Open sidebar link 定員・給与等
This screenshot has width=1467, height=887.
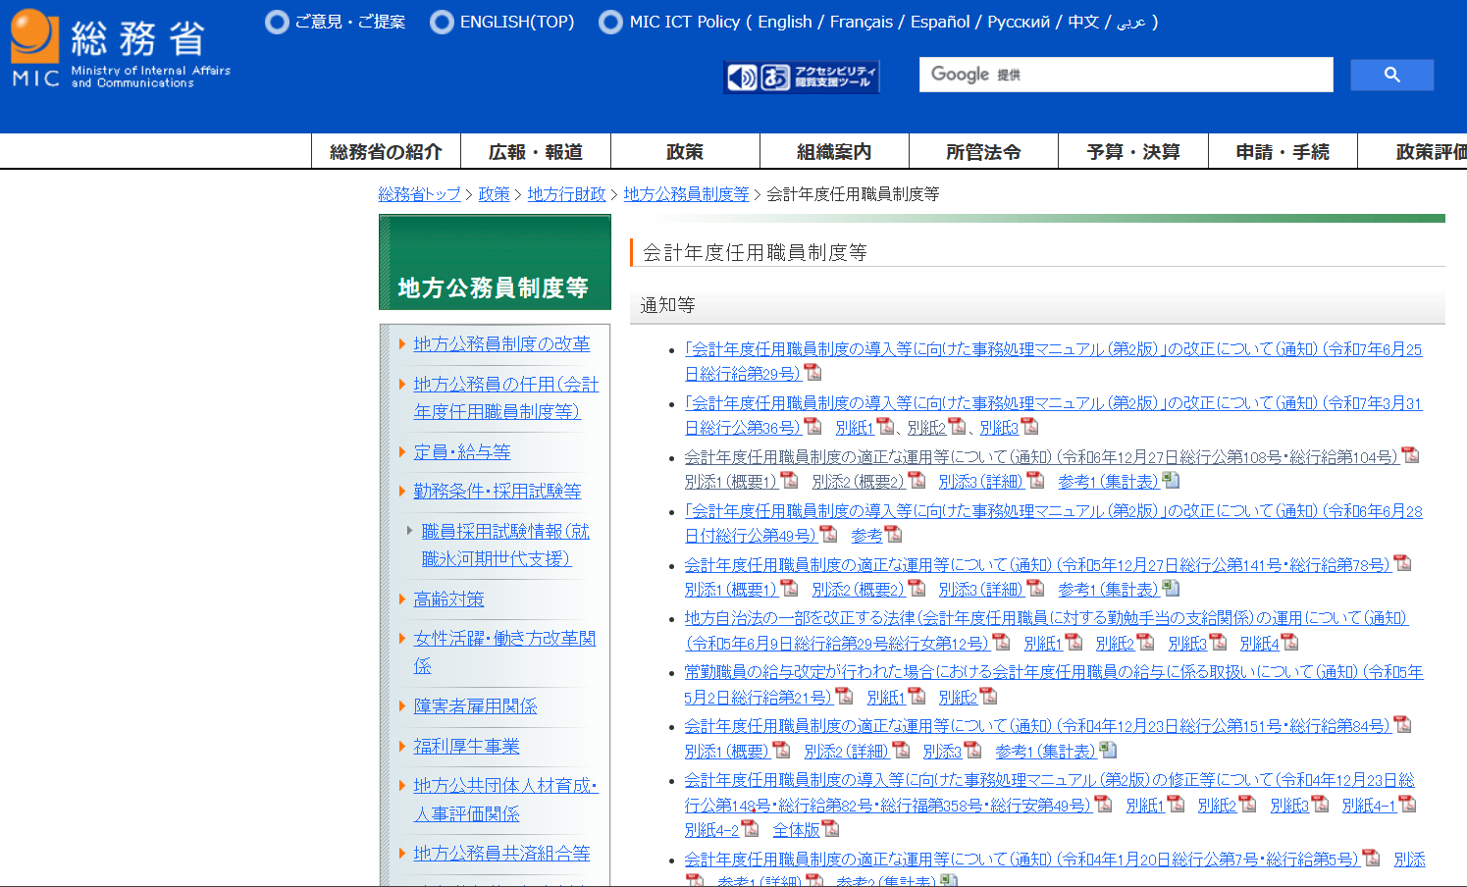point(462,451)
